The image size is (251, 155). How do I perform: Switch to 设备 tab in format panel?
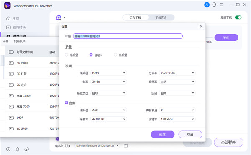click(5, 42)
